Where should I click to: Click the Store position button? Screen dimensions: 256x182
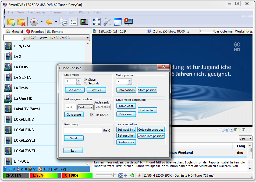147,90
